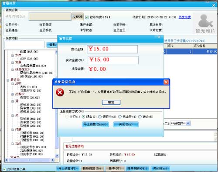Collapse the 染 tree group
This screenshot has width=218, height=172.
13,116
